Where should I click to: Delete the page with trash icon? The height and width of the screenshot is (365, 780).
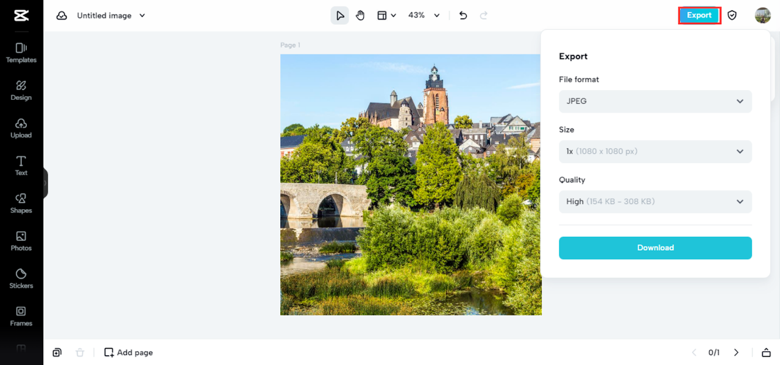(80, 352)
